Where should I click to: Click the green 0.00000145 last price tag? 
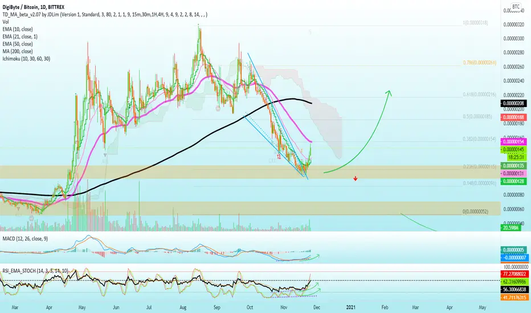[x=513, y=150]
